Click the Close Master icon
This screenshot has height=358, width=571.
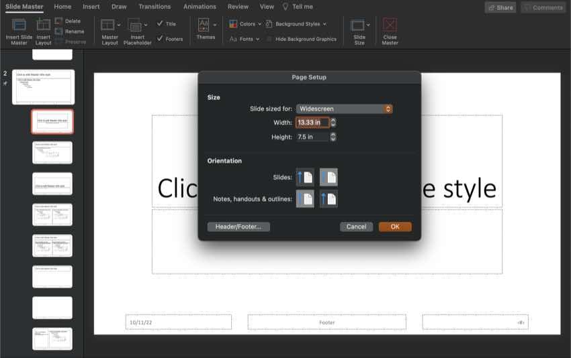(390, 25)
